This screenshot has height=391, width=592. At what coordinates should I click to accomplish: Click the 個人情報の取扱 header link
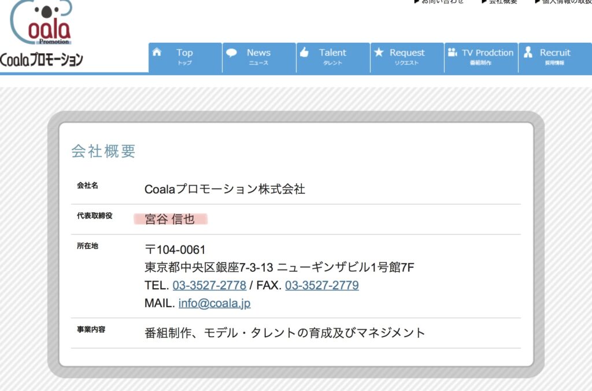pyautogui.click(x=563, y=2)
